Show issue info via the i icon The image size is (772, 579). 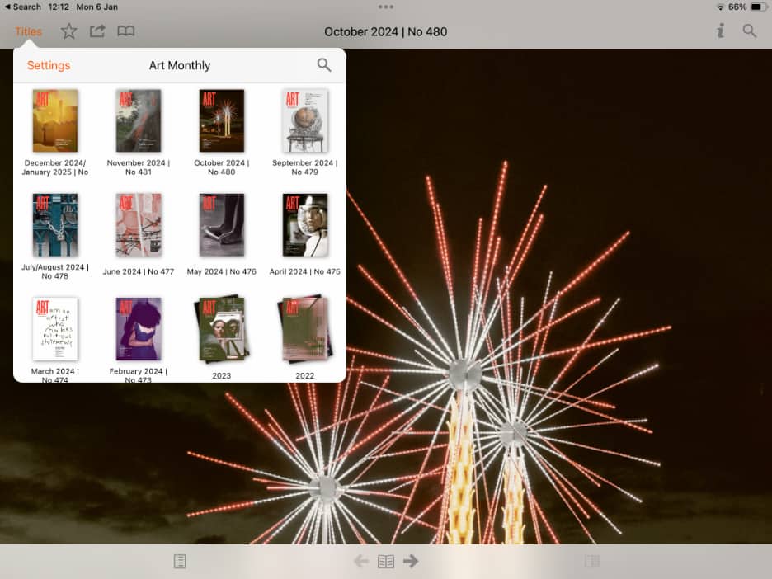720,31
